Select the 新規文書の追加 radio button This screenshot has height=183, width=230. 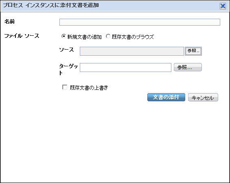click(64, 36)
